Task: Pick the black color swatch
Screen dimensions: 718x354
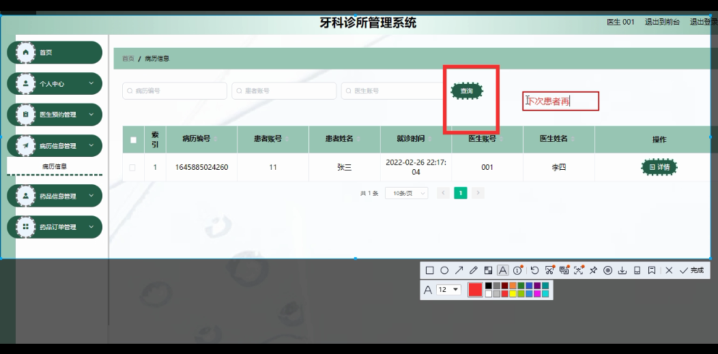Action: (488, 285)
